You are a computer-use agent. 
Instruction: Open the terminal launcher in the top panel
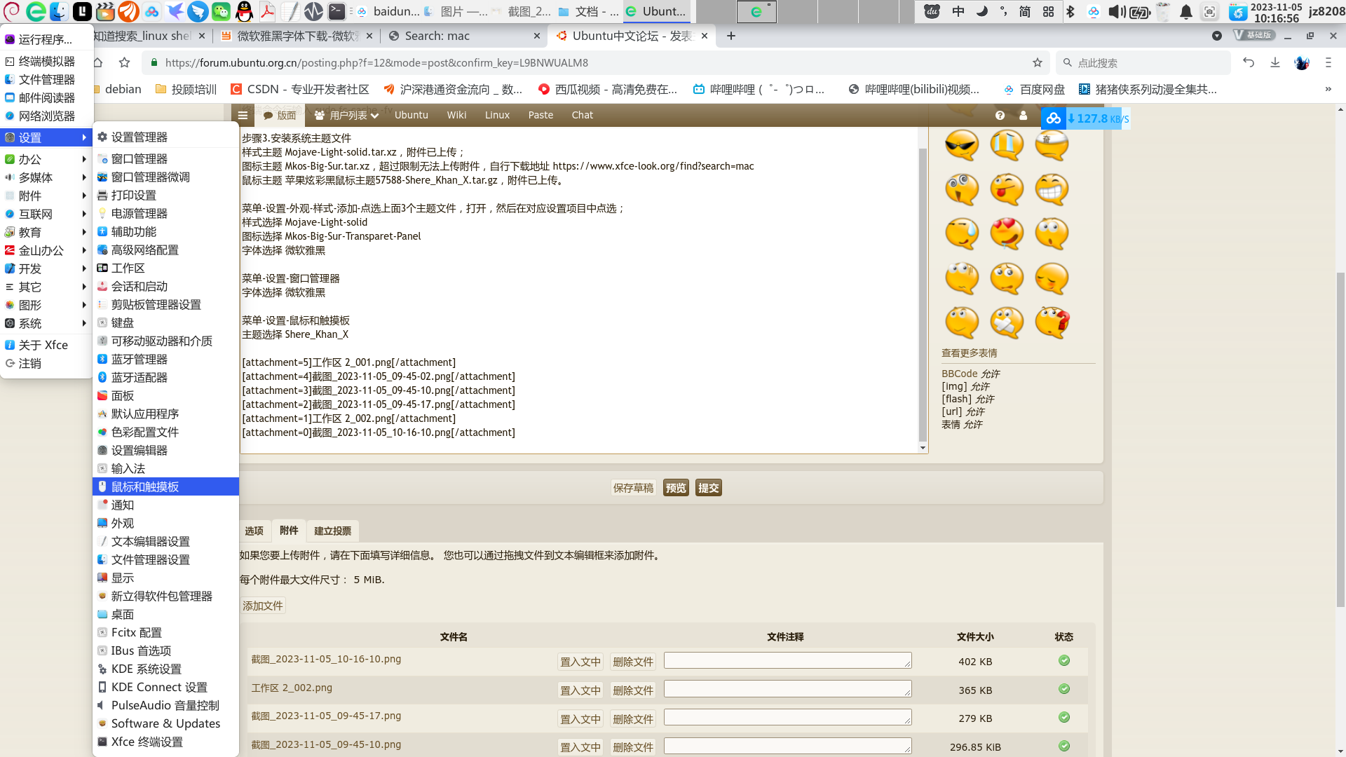(336, 11)
